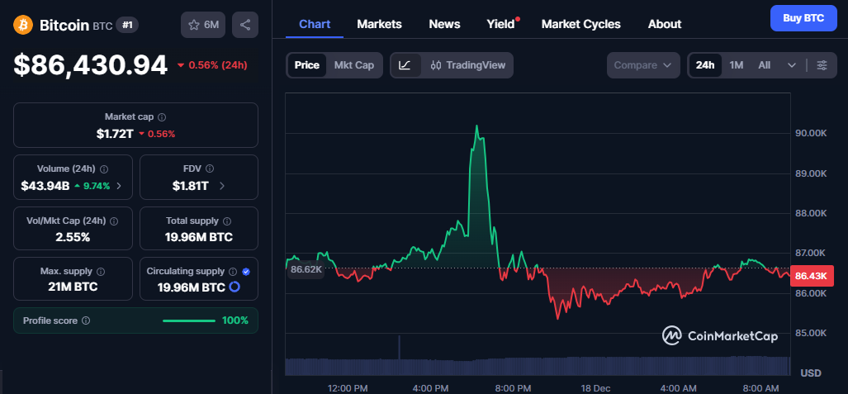Switch to Market Cycles tab
848x394 pixels.
pos(580,24)
